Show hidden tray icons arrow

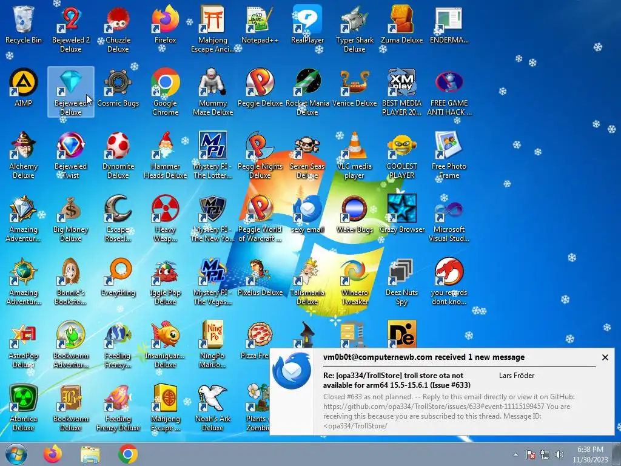[x=515, y=454]
